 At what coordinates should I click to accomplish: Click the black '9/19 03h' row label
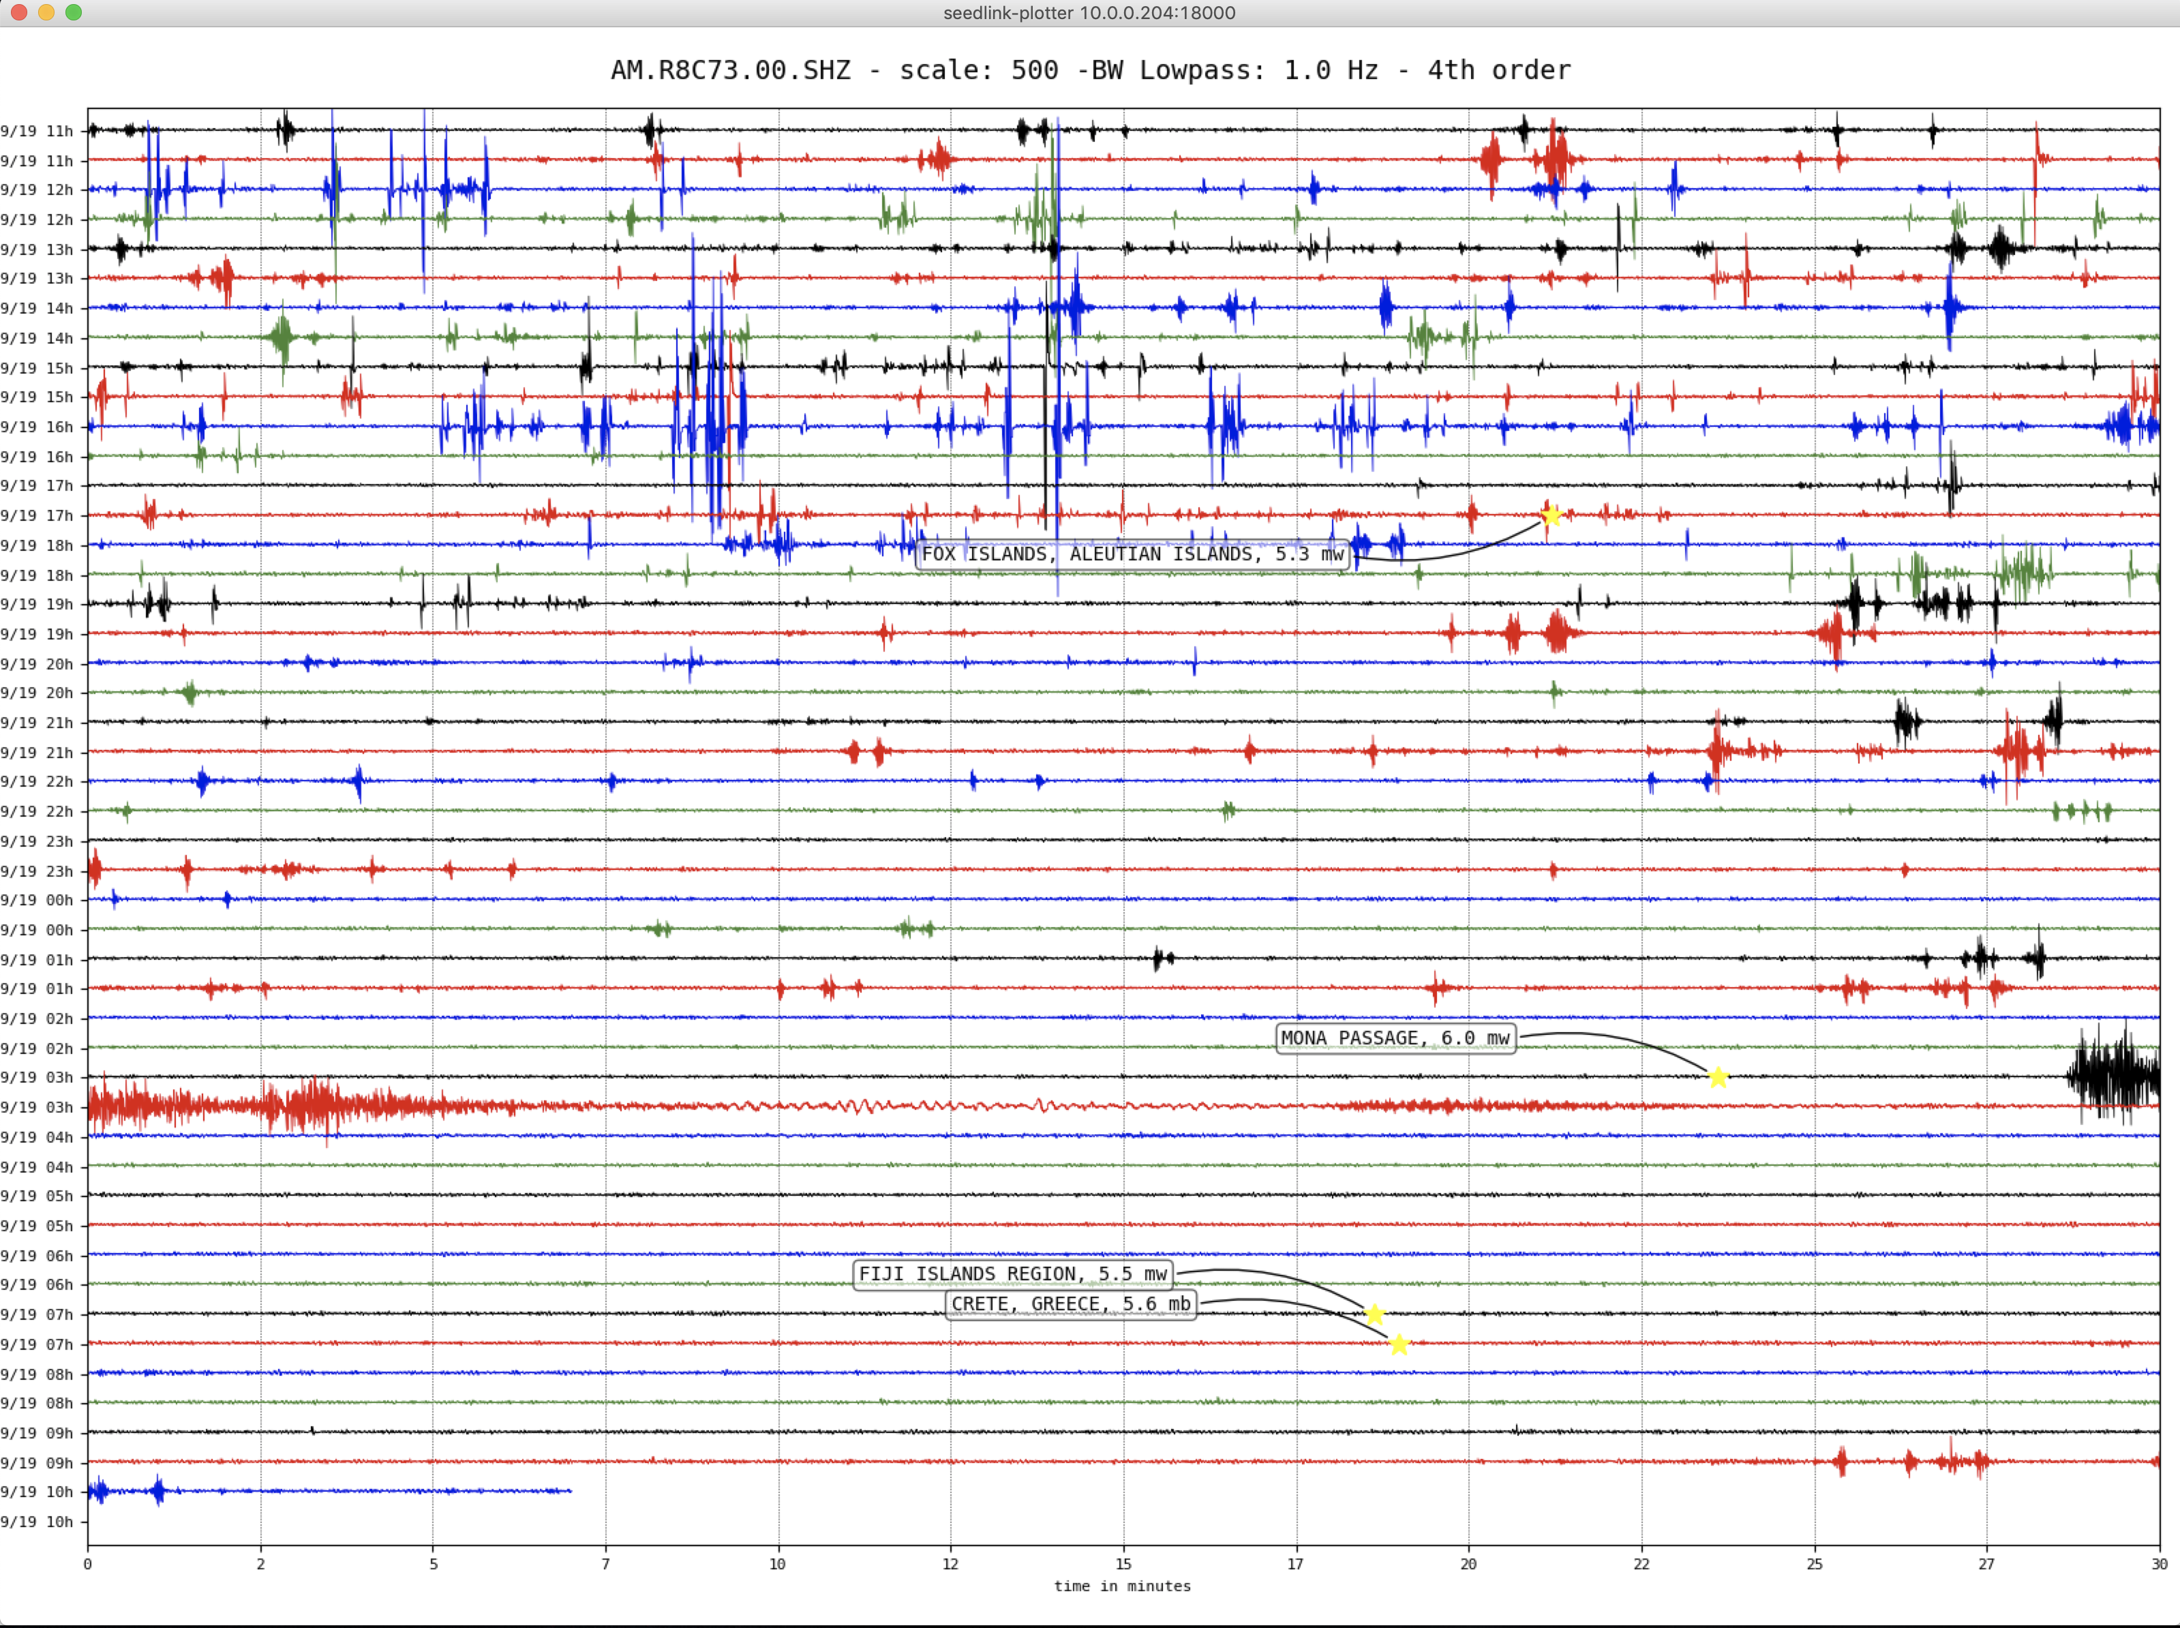click(x=37, y=1077)
